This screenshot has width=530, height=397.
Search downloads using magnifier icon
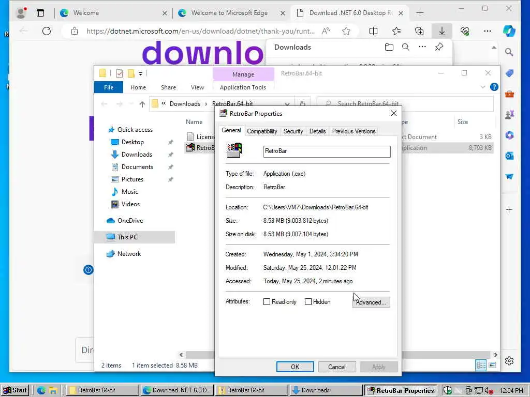(x=406, y=47)
